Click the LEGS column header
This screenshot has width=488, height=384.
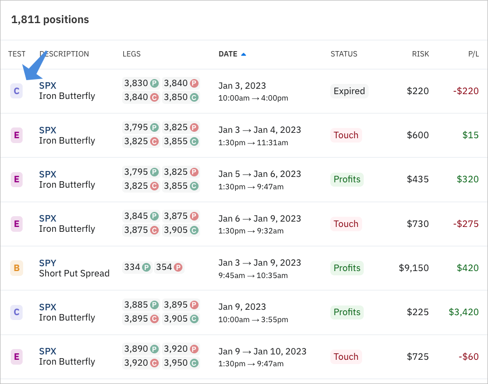pyautogui.click(x=131, y=54)
